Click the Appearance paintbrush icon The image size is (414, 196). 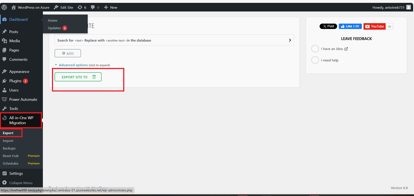pos(4,72)
